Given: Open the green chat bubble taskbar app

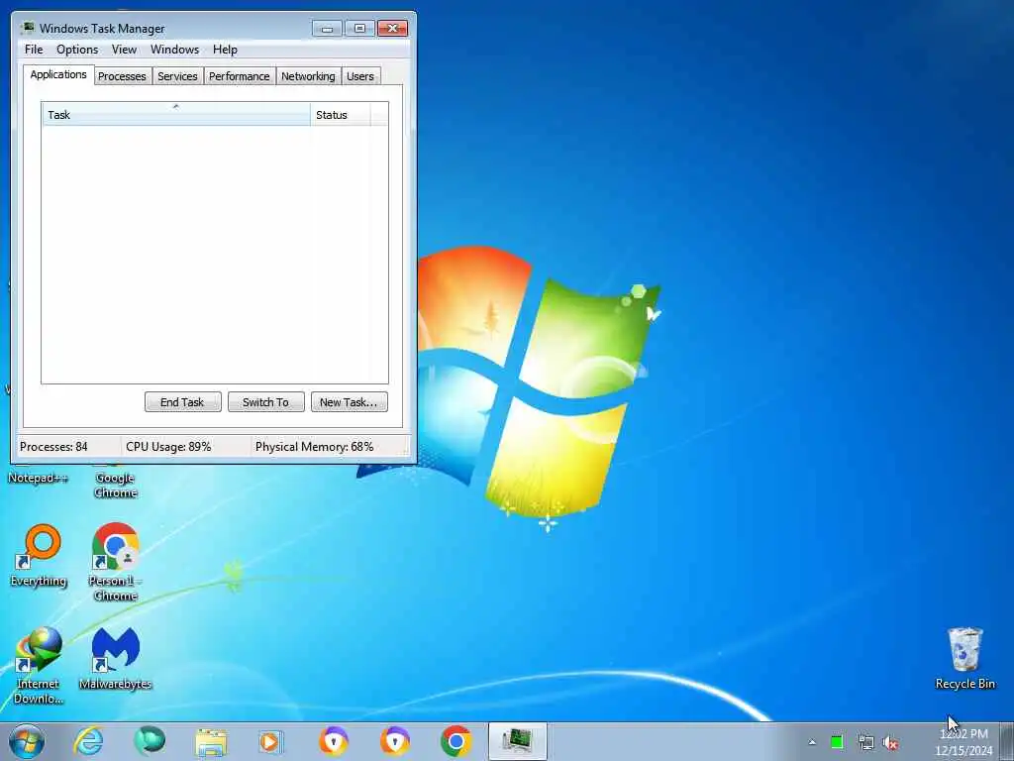Looking at the screenshot, I should pyautogui.click(x=150, y=741).
